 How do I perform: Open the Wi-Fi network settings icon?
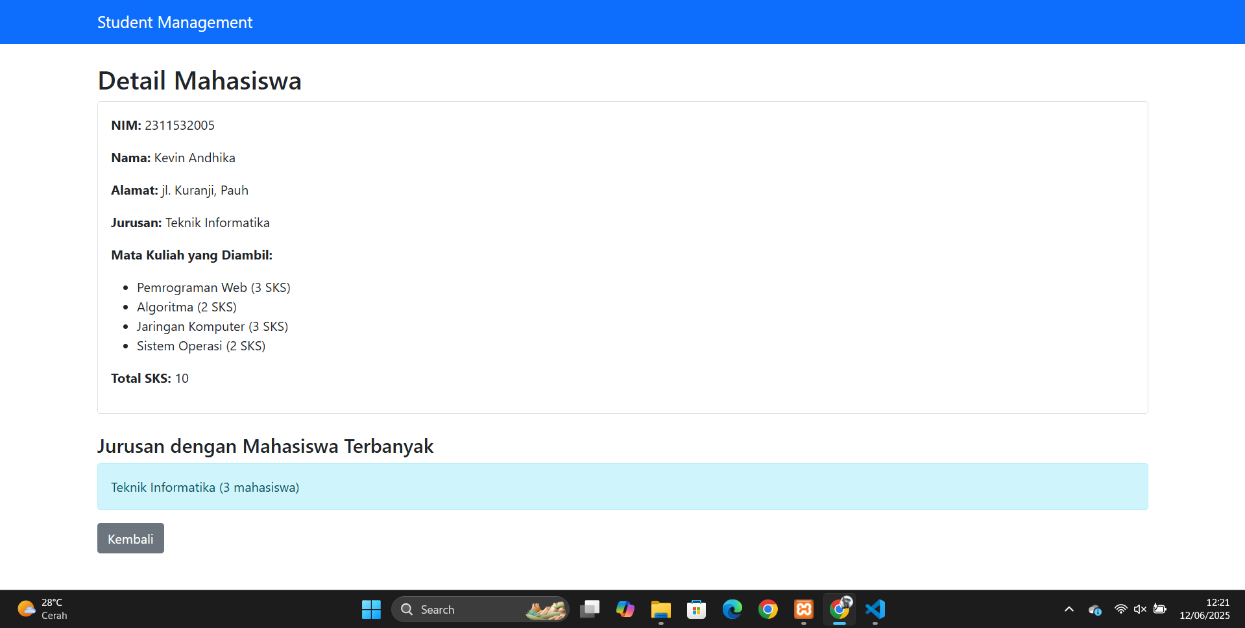click(x=1120, y=609)
